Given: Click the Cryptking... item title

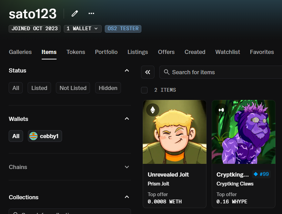Looking at the screenshot, I should 233,174.
